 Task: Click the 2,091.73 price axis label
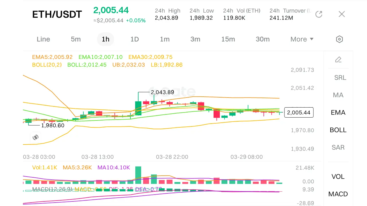point(302,70)
